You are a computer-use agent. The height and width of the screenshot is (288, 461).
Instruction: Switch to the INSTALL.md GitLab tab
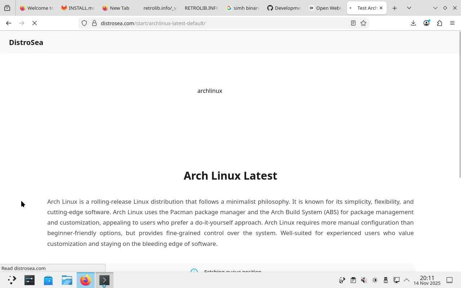coord(78,8)
